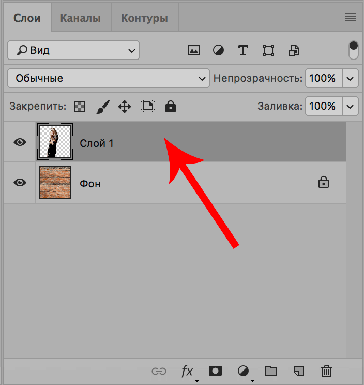Filter layers by smart objects icon

tap(293, 50)
